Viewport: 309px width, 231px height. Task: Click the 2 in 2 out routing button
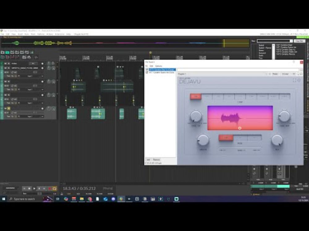coord(285,74)
